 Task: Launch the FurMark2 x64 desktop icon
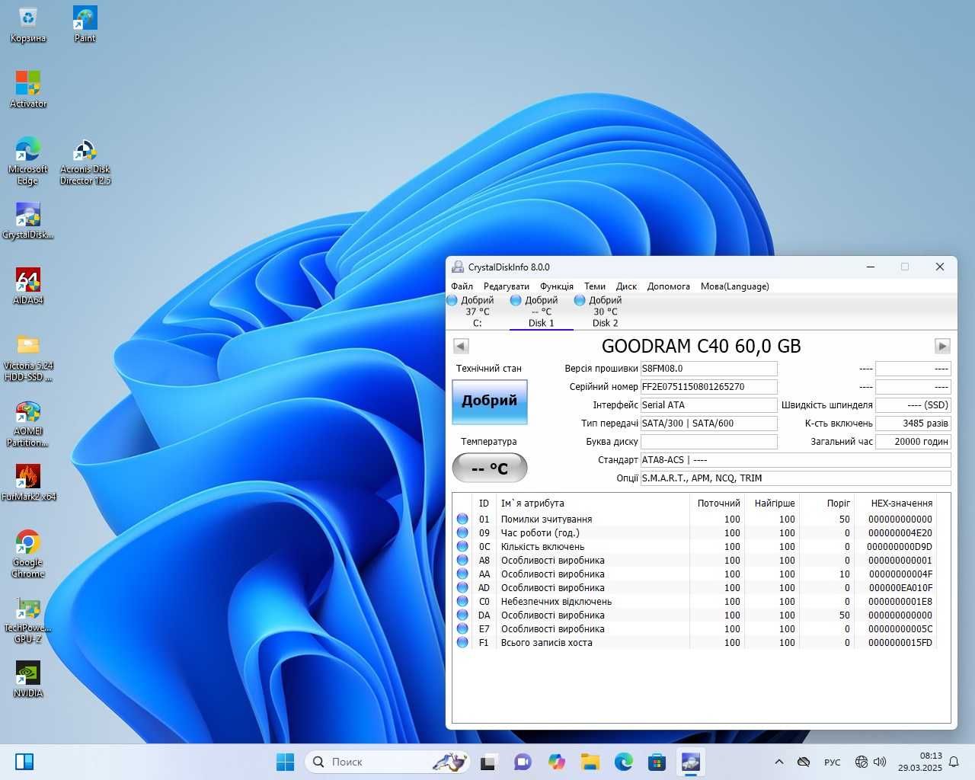(x=28, y=483)
